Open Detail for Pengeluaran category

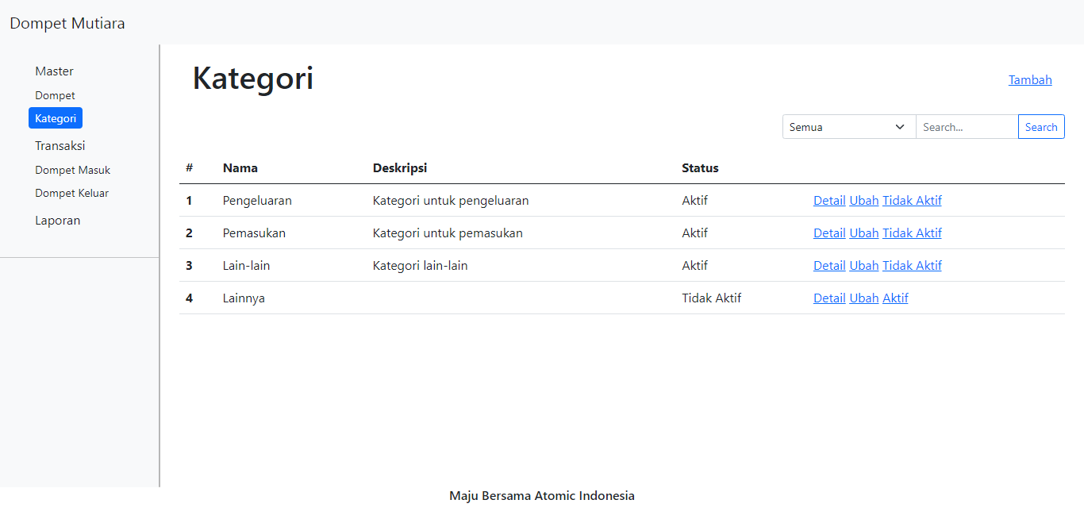[x=828, y=200]
